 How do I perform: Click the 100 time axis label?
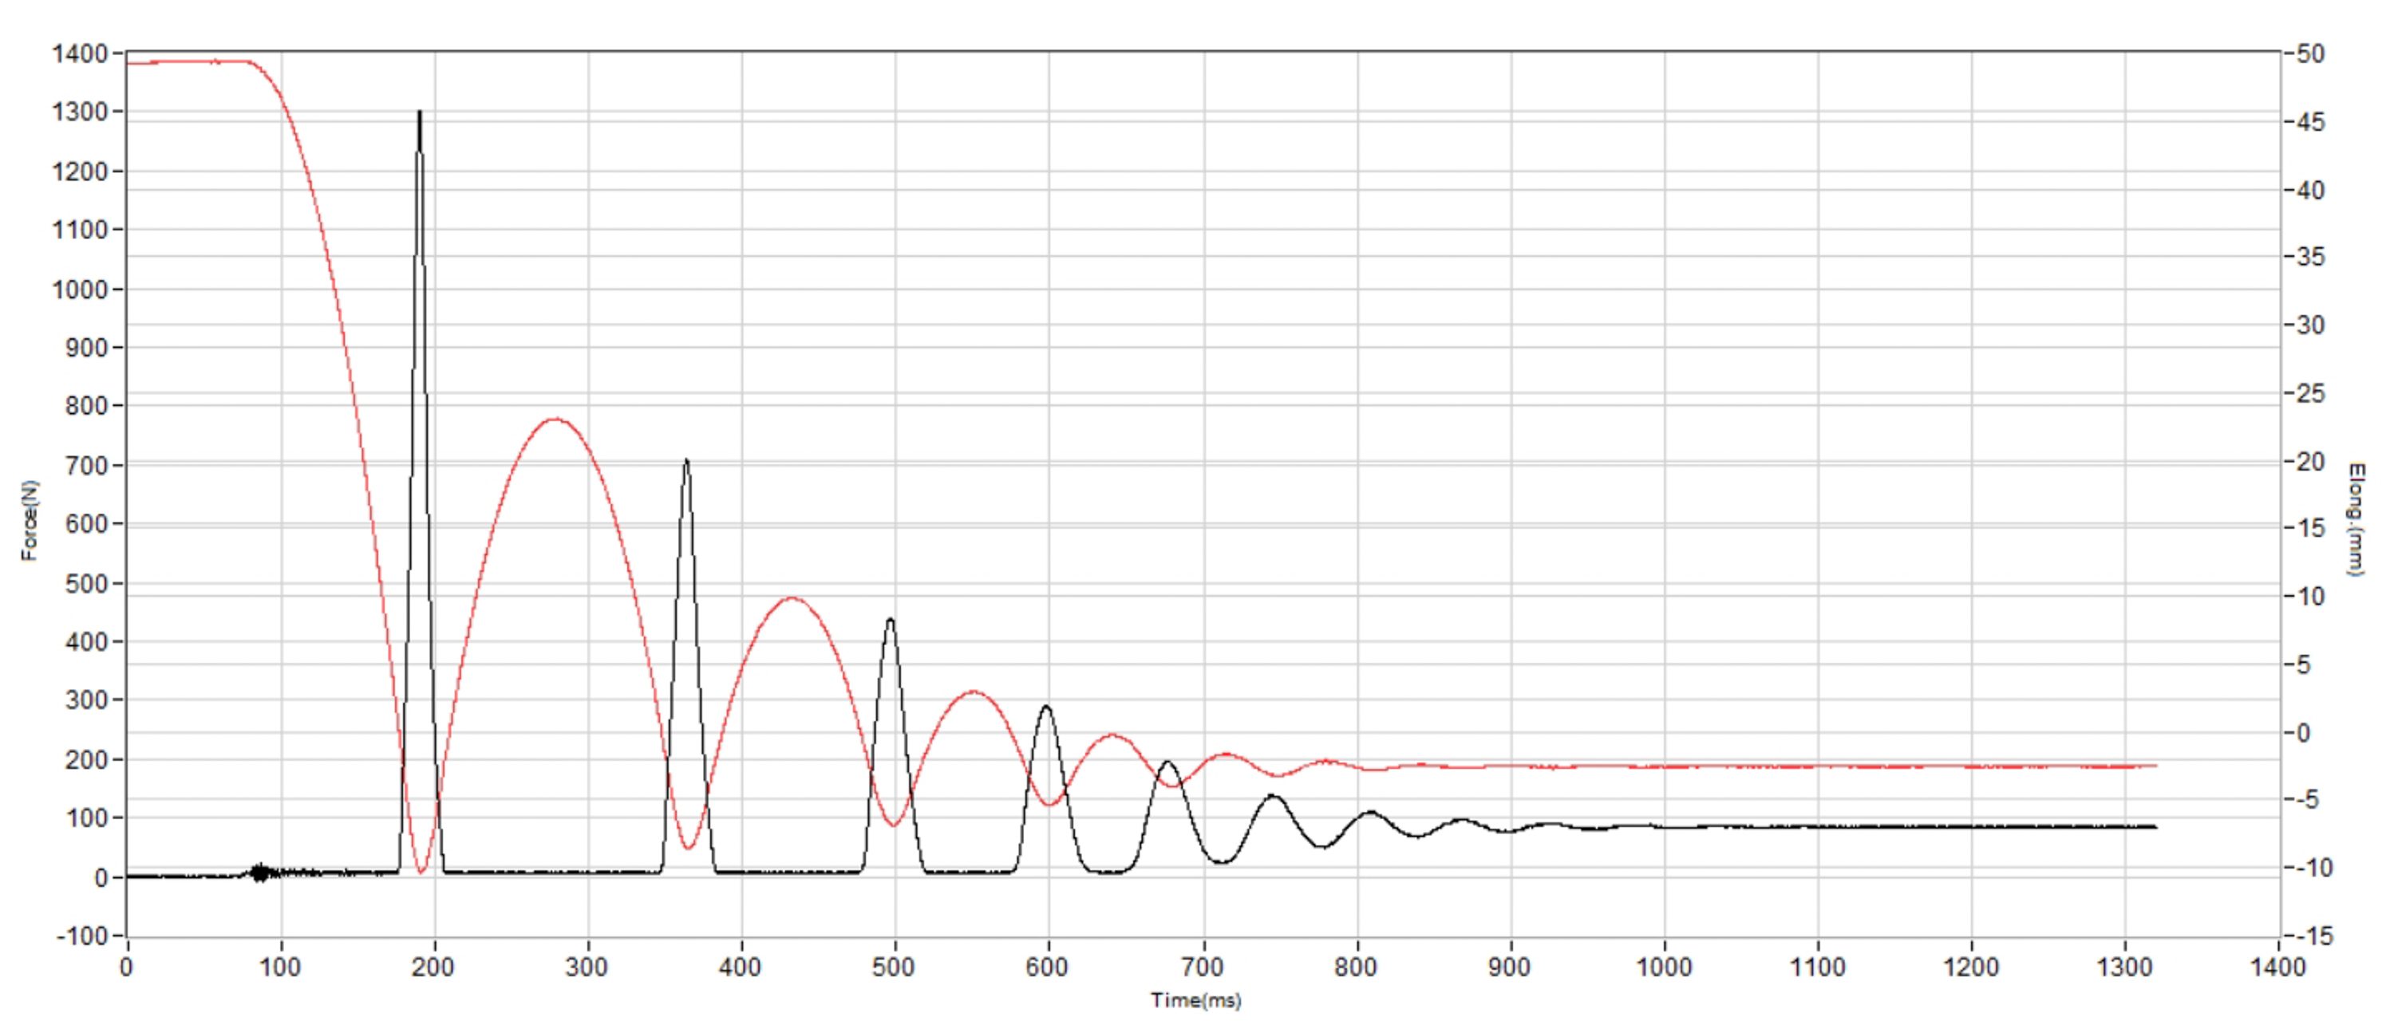[280, 967]
